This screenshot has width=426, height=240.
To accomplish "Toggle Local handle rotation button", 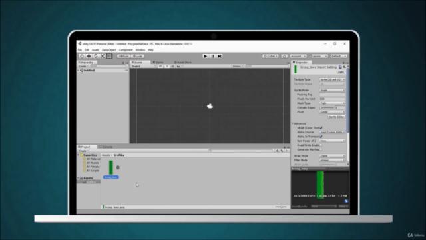I will coord(138,56).
